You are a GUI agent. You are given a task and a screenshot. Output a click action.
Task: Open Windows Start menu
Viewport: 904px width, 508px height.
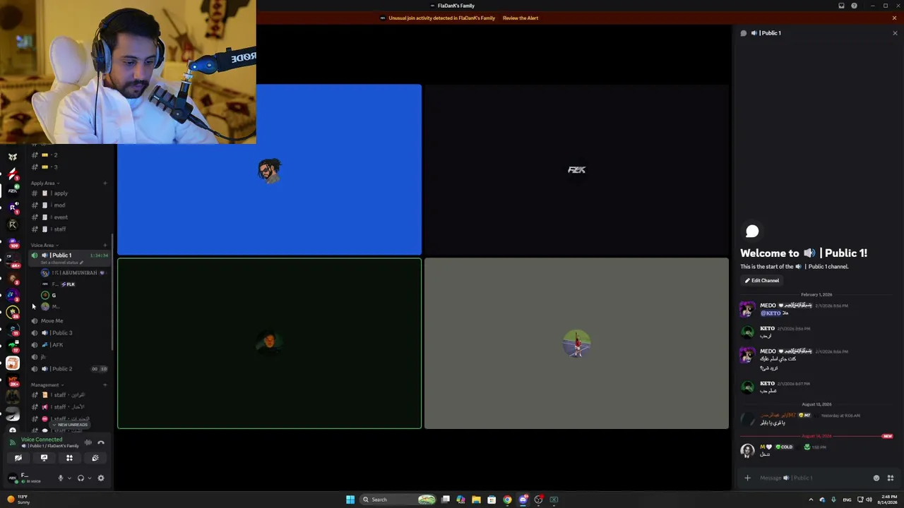tap(350, 500)
